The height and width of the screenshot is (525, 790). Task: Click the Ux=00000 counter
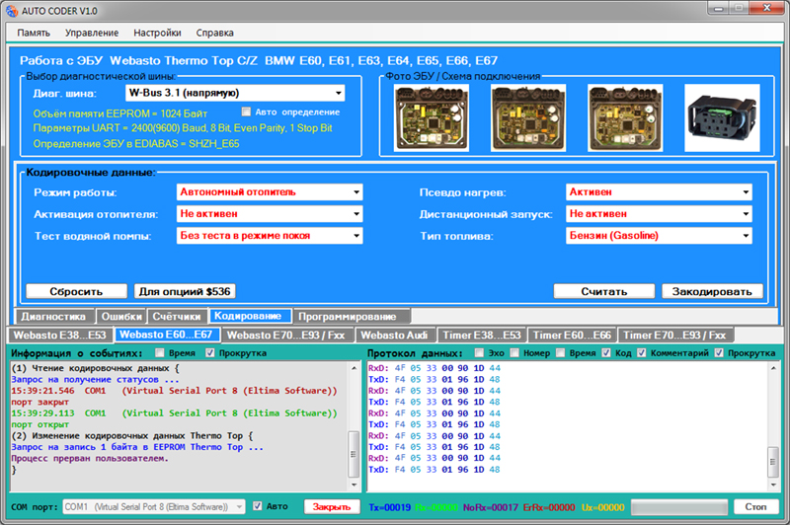click(x=602, y=507)
